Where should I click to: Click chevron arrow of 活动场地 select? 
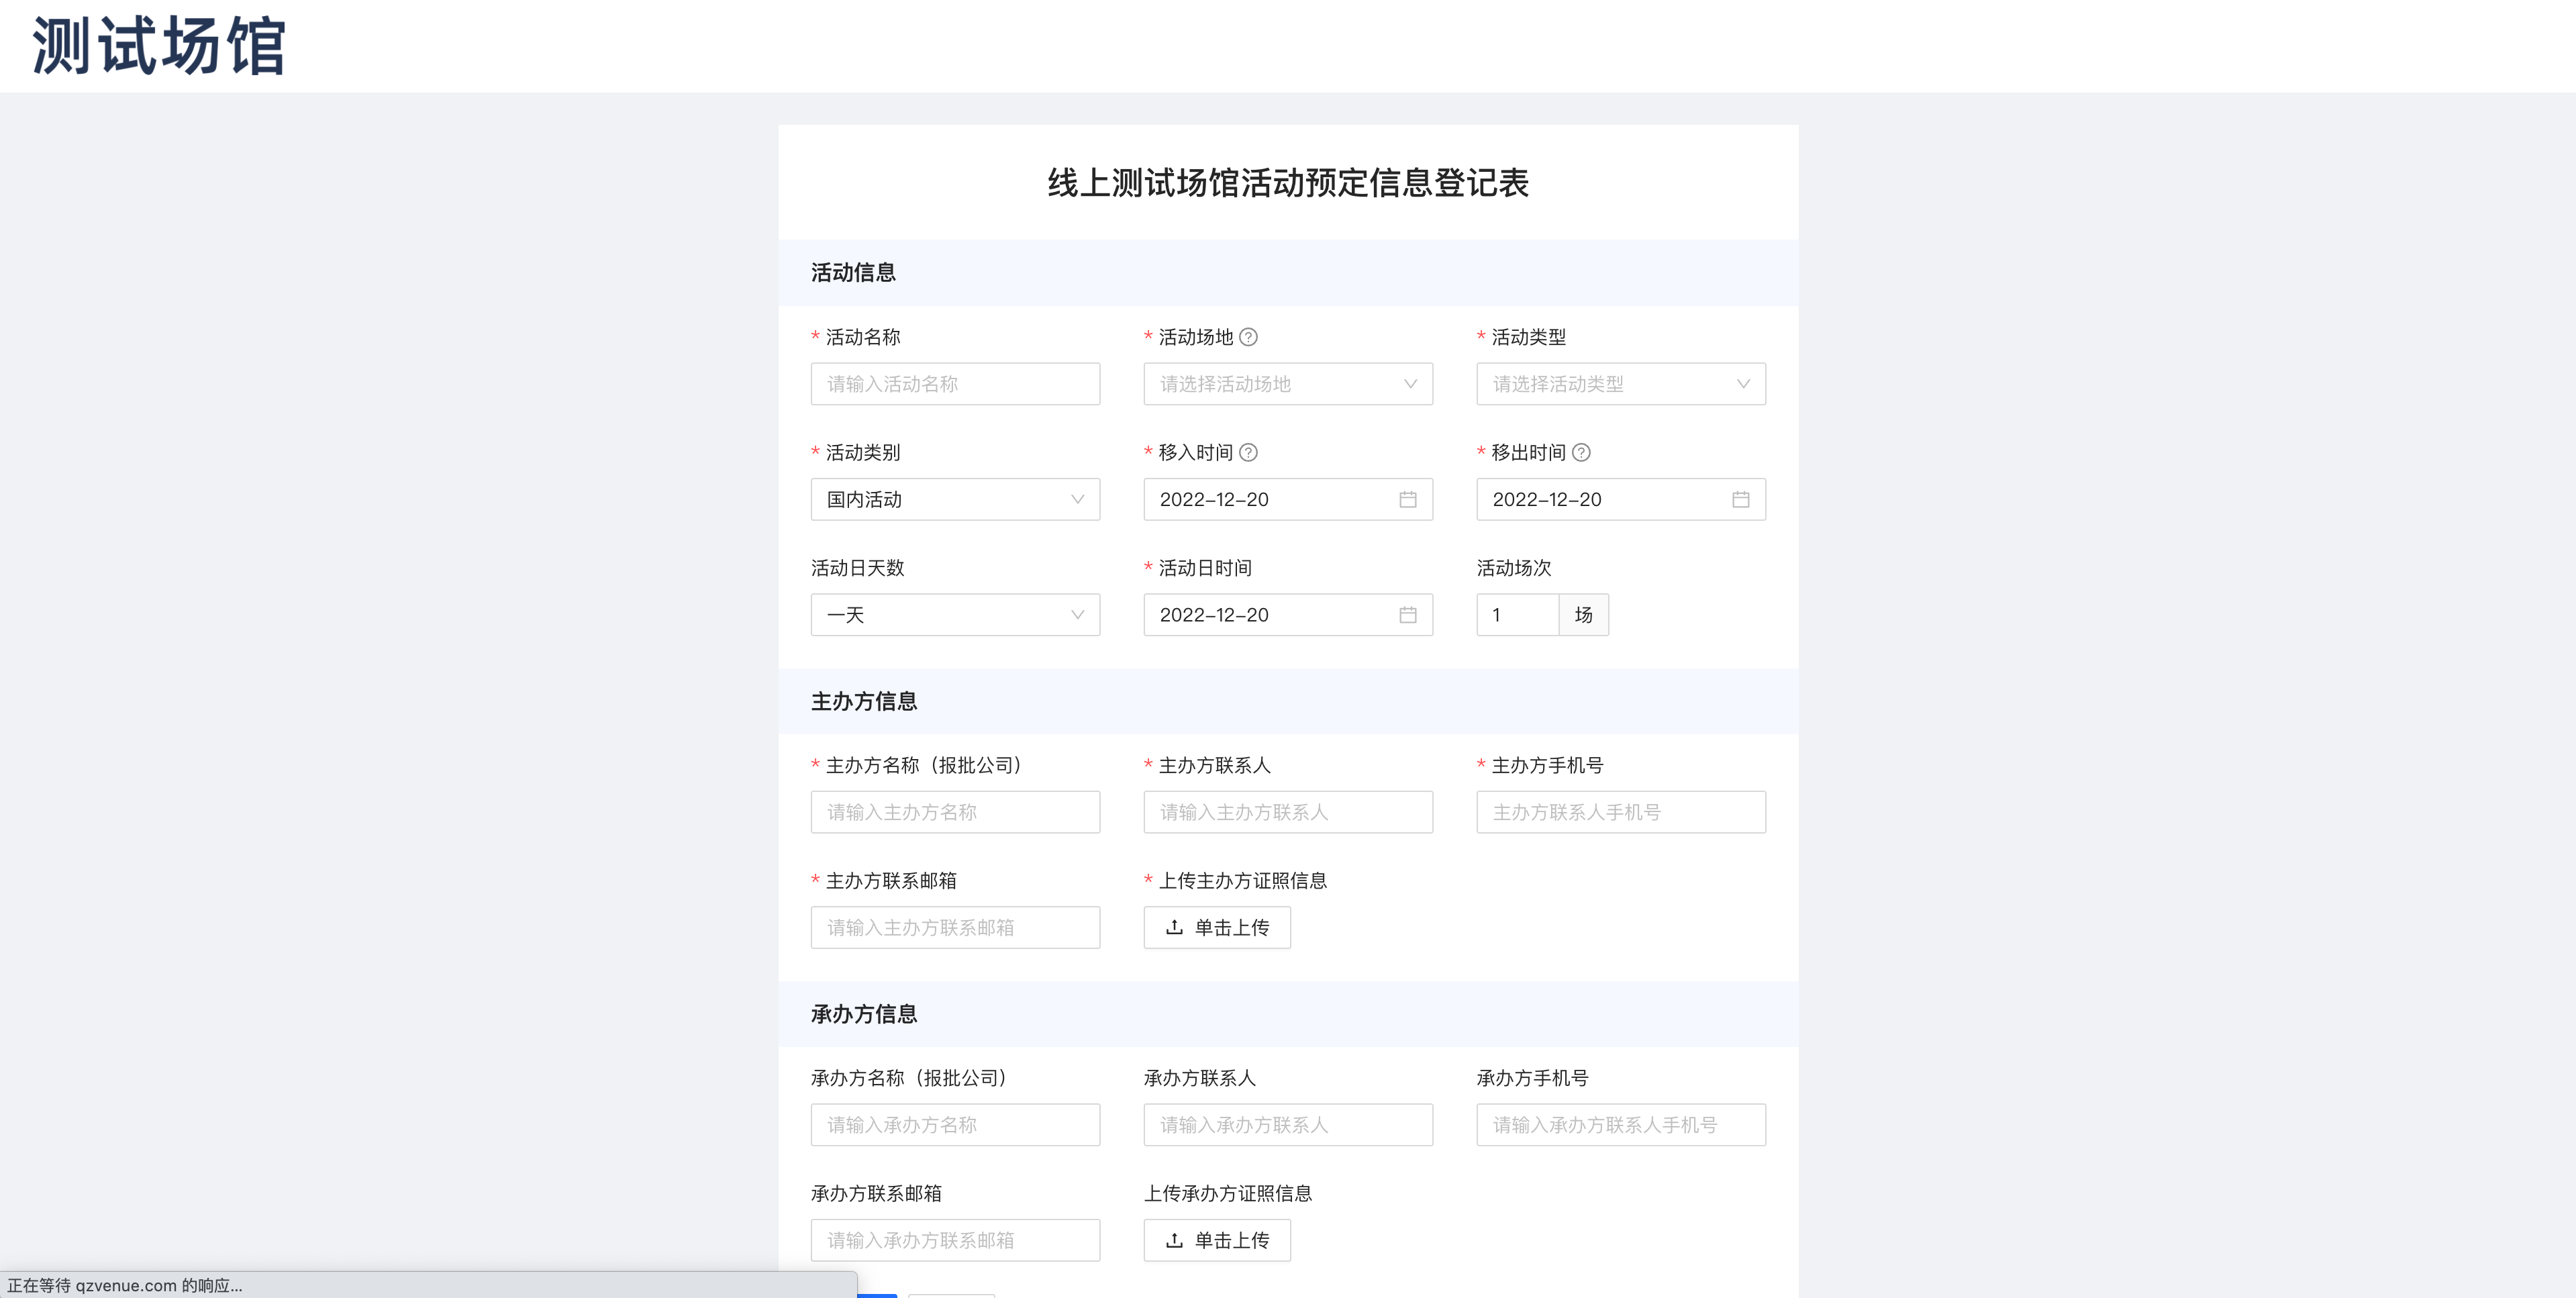1410,384
